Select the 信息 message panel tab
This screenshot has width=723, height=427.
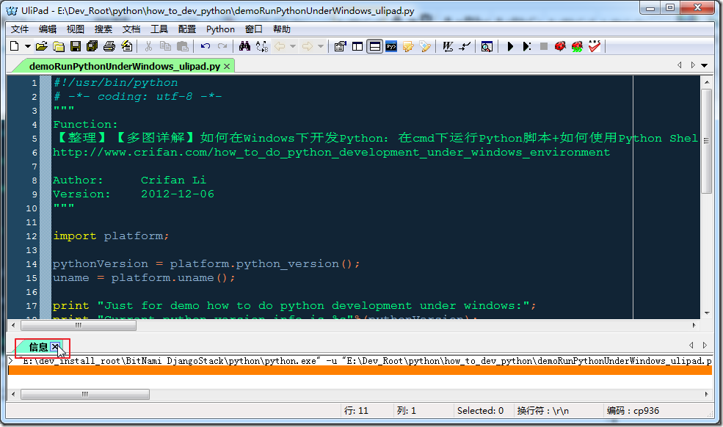[38, 347]
